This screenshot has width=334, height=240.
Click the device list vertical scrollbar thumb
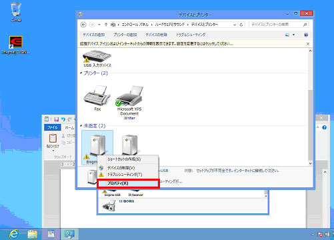tap(310, 125)
